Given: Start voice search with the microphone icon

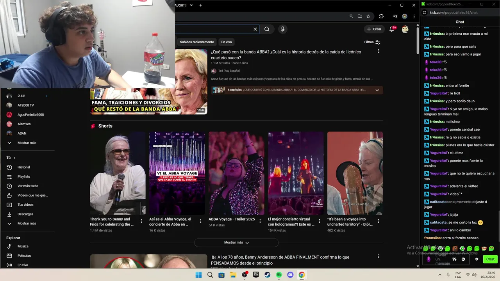Looking at the screenshot, I should (282, 29).
